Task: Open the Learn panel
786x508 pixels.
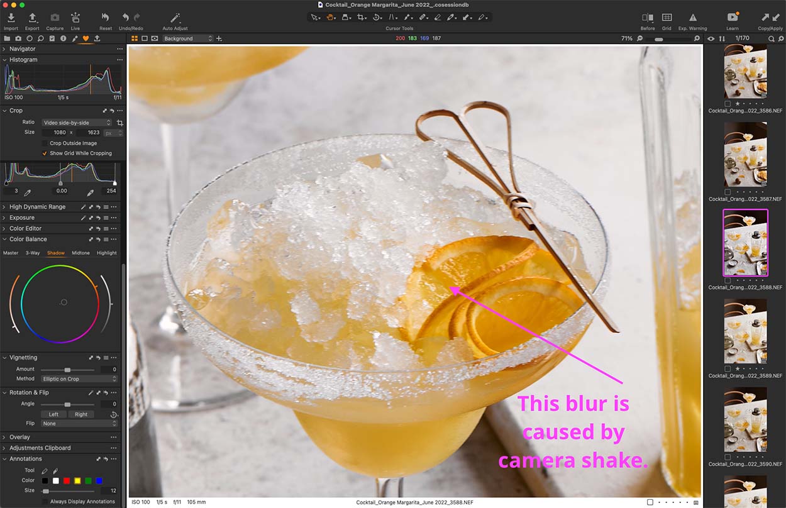Action: click(733, 18)
